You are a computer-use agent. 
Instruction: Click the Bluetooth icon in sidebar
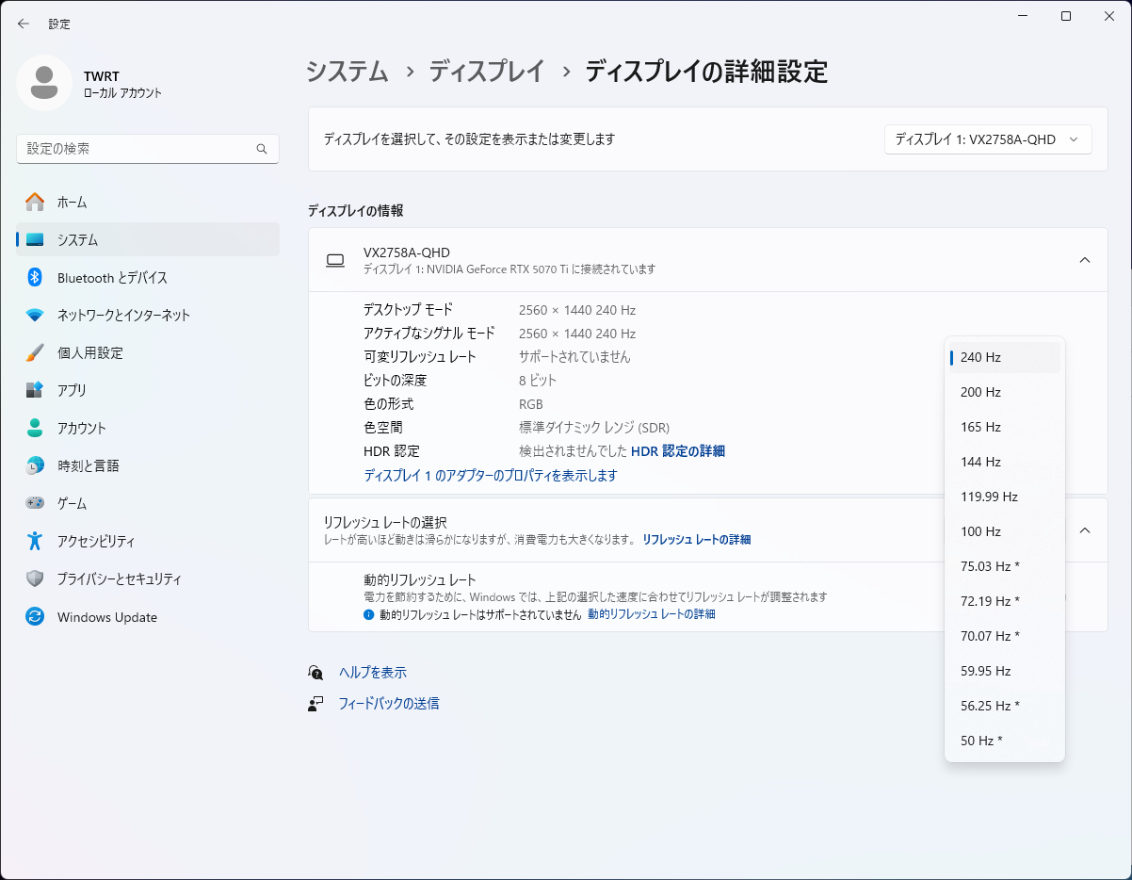tap(35, 277)
